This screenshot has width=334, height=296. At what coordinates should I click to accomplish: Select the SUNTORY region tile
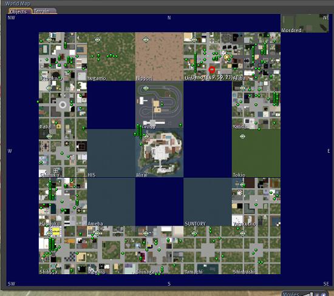coord(208,202)
